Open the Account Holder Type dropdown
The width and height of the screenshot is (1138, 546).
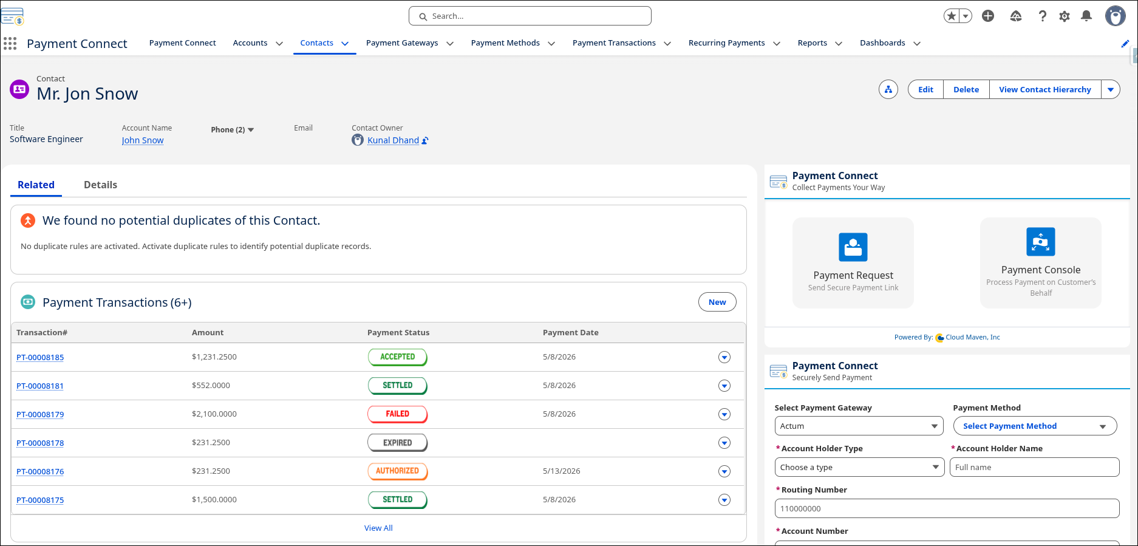click(859, 468)
